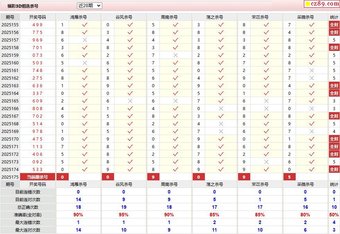Click 周南杀号 cross mark in row 2025159

pos(176,55)
